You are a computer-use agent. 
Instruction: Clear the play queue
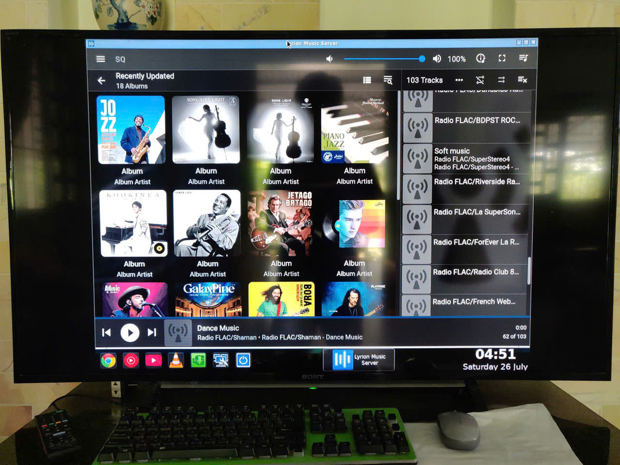click(x=522, y=80)
